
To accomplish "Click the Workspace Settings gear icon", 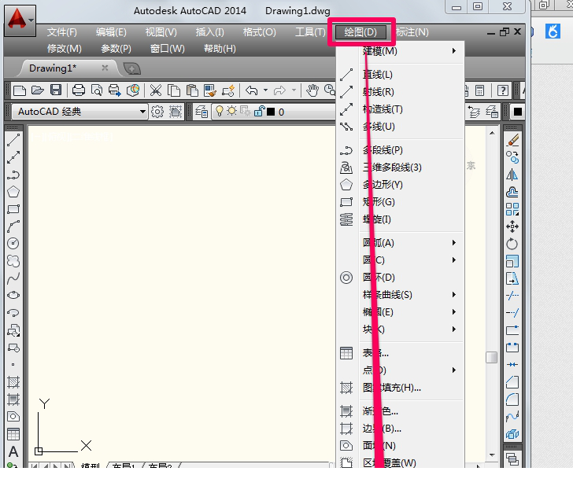I will click(x=157, y=112).
